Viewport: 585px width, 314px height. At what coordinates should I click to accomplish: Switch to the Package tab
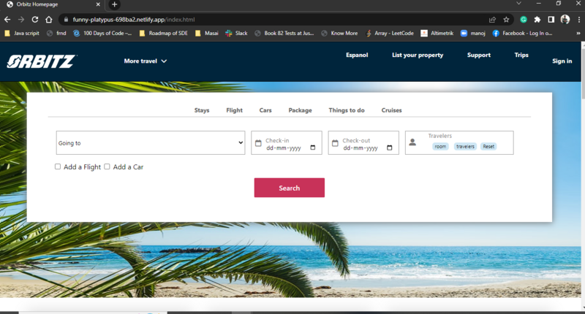300,110
